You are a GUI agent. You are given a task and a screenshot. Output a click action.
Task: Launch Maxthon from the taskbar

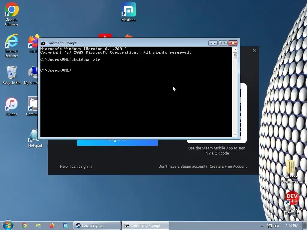66,226
